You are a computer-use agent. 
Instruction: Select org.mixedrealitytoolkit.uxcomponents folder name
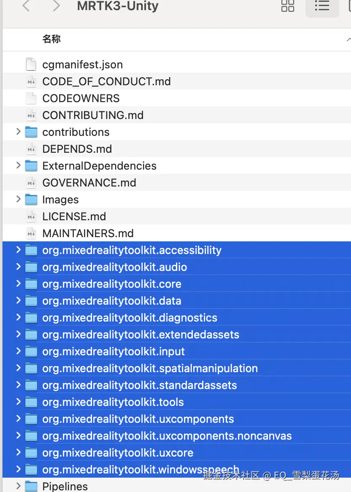pyautogui.click(x=138, y=419)
